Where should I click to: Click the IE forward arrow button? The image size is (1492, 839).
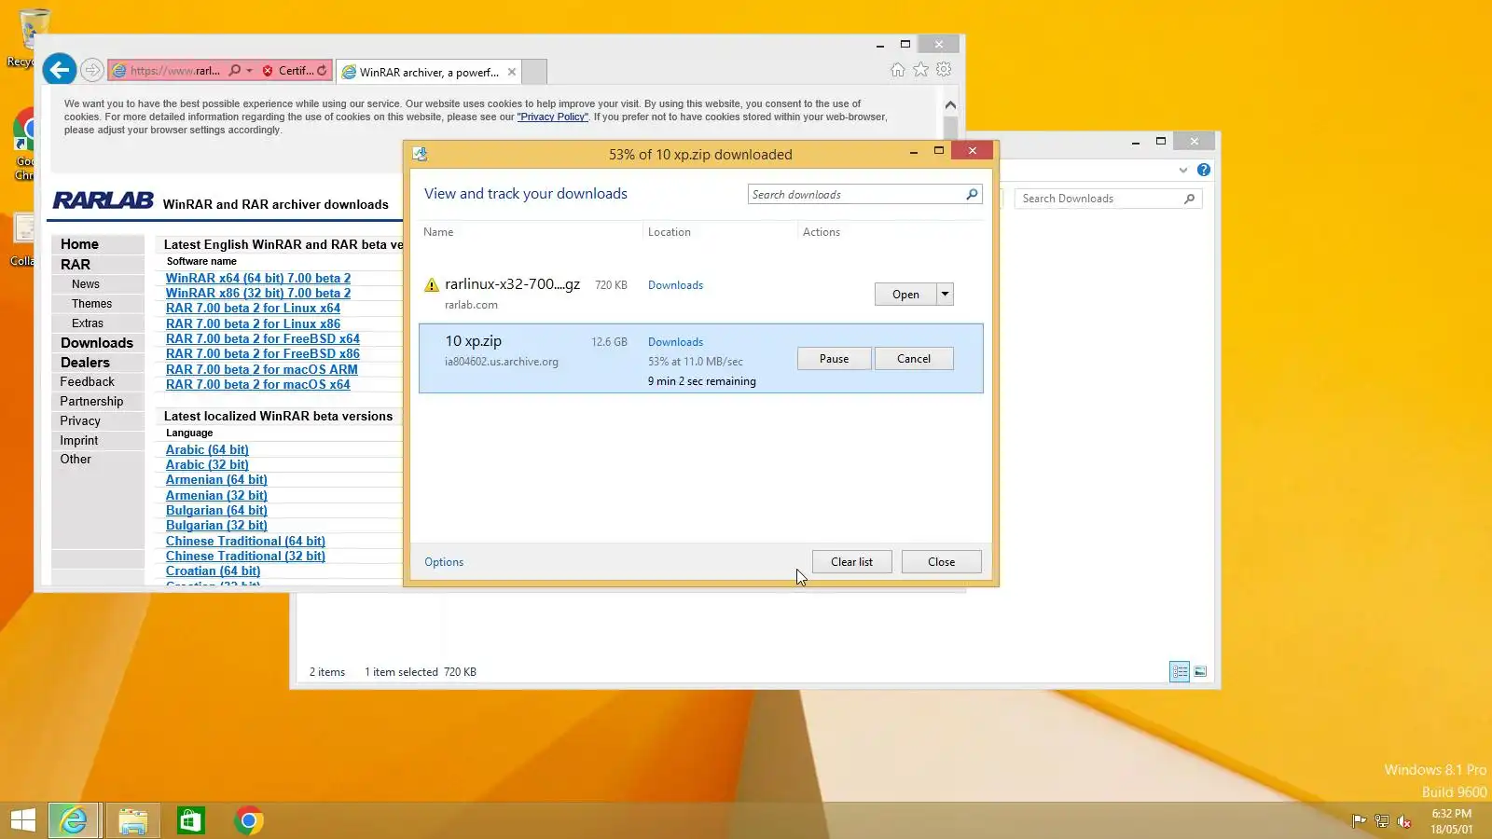pyautogui.click(x=91, y=70)
